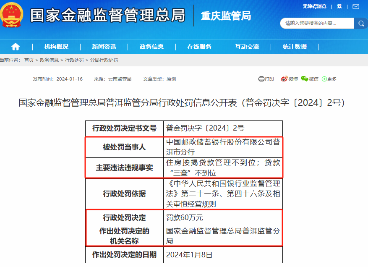This screenshot has height=267, width=368.
Task: Click the 无障碍浏览 link
Action: [x=314, y=6]
